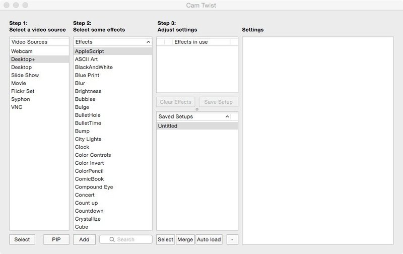Click the PIP button
The image size is (403, 254).
click(x=56, y=239)
